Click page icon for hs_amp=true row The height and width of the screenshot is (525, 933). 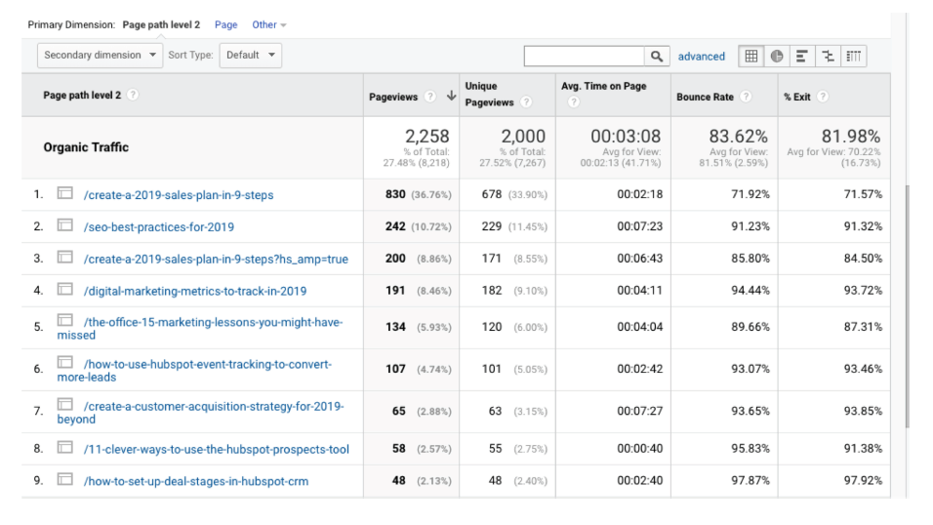pos(64,258)
